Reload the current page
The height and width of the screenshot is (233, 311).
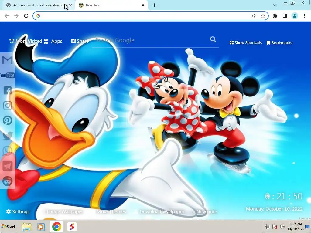(26, 16)
